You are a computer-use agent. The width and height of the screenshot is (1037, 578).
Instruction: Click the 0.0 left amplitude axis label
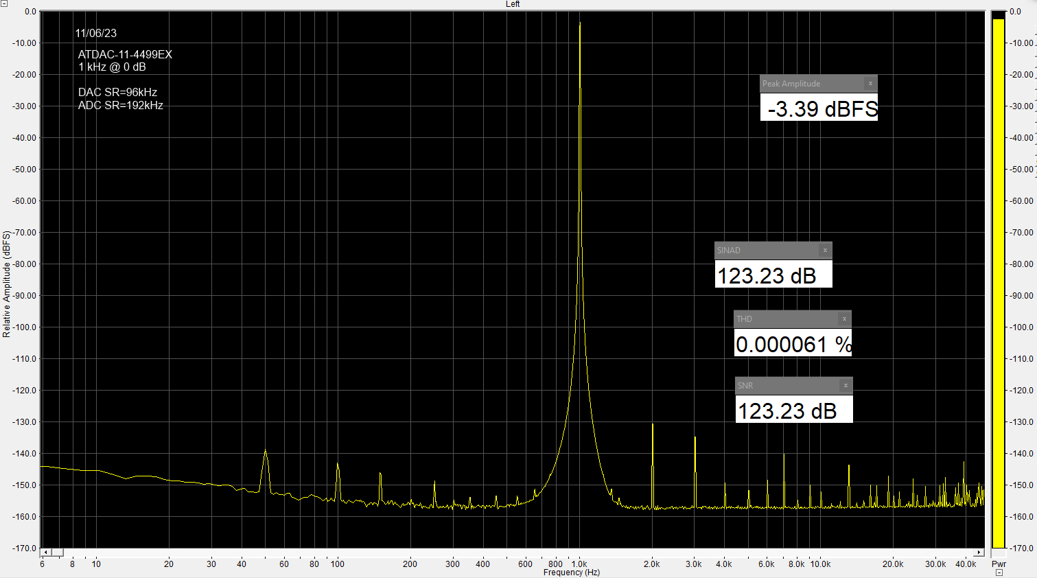coord(30,12)
